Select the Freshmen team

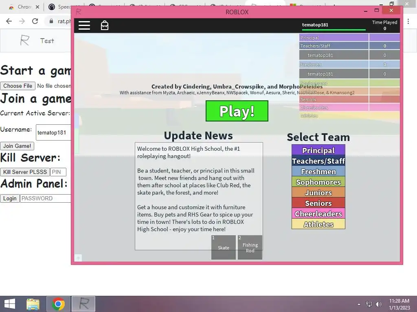click(318, 171)
